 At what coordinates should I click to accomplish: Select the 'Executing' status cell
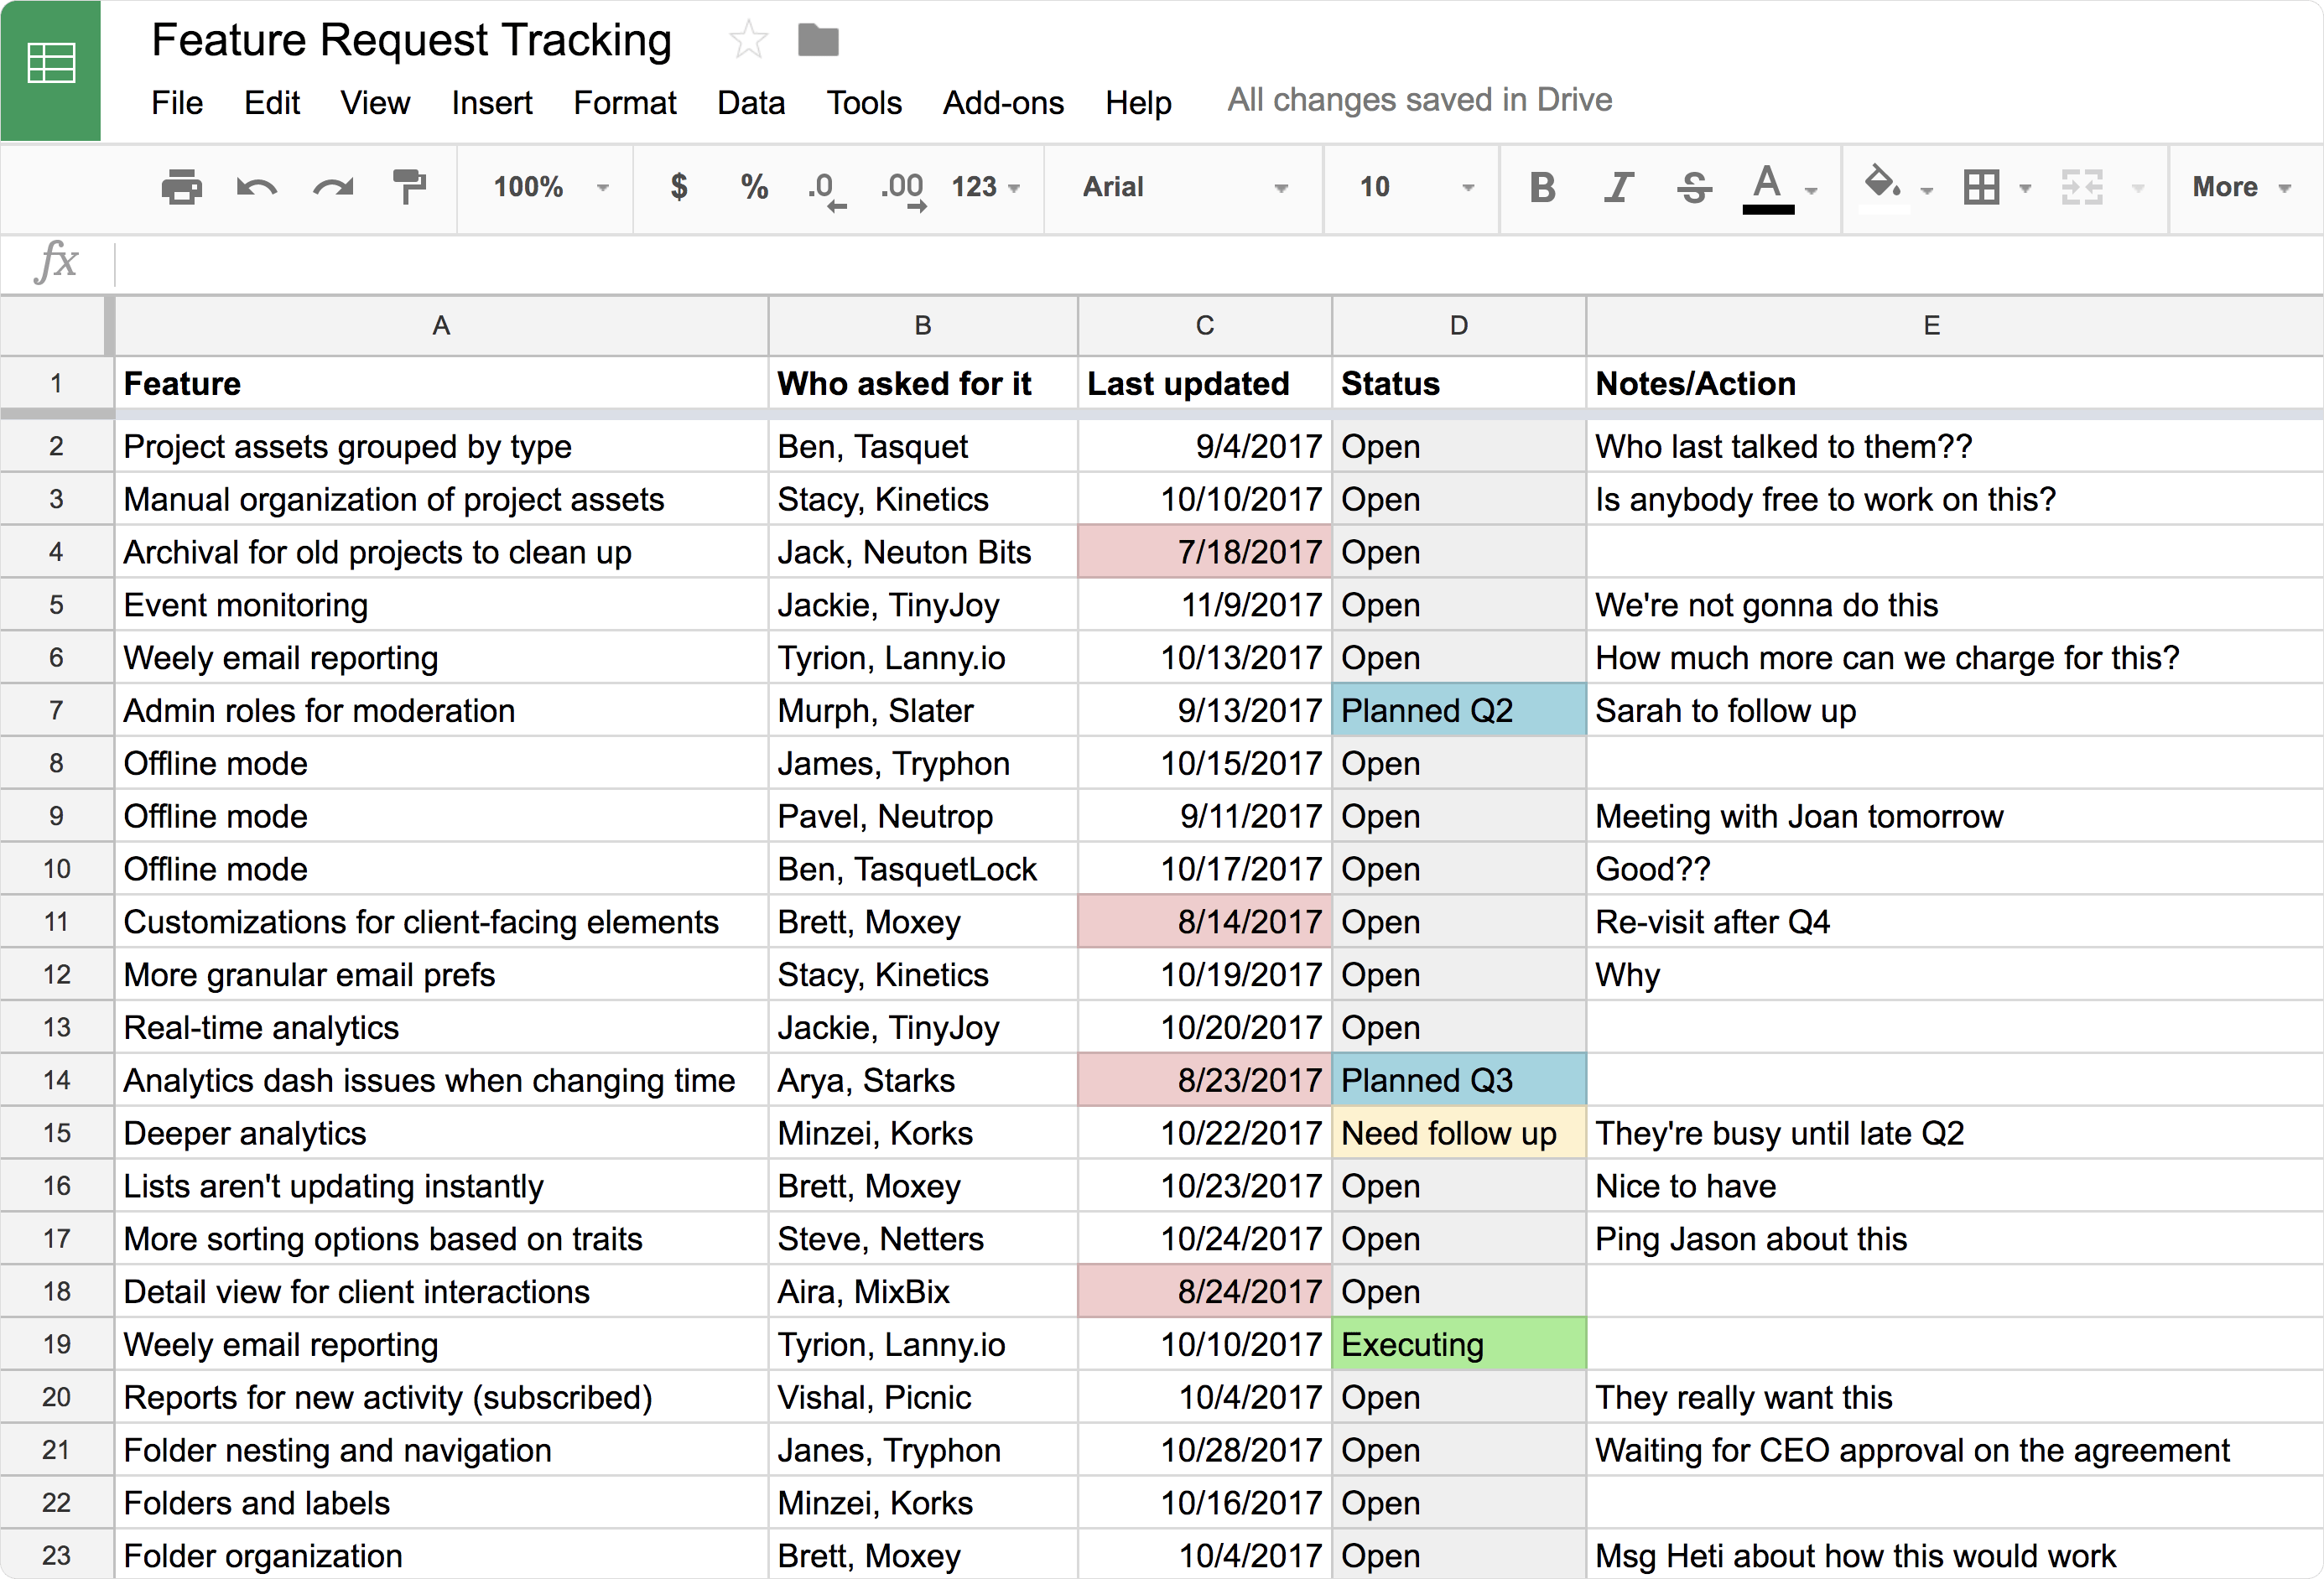[x=1459, y=1345]
